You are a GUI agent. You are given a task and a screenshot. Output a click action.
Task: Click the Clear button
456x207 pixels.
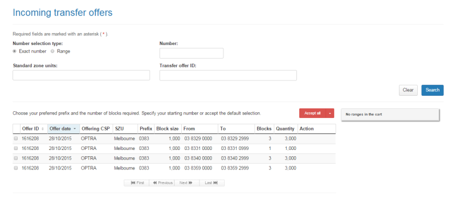[408, 90]
